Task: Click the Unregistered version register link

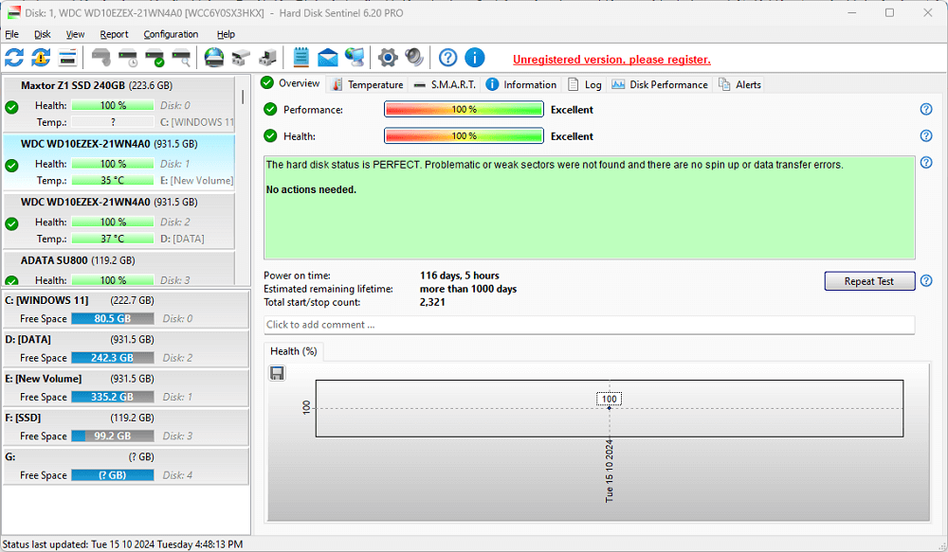Action: pyautogui.click(x=611, y=60)
